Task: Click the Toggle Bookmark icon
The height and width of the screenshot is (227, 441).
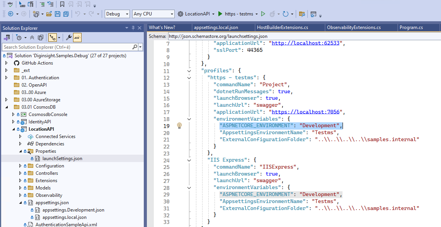Action: (x=62, y=4)
